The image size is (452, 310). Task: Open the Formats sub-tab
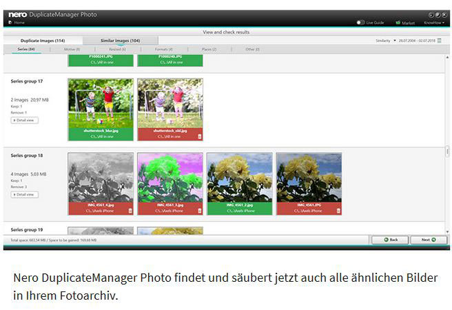164,50
